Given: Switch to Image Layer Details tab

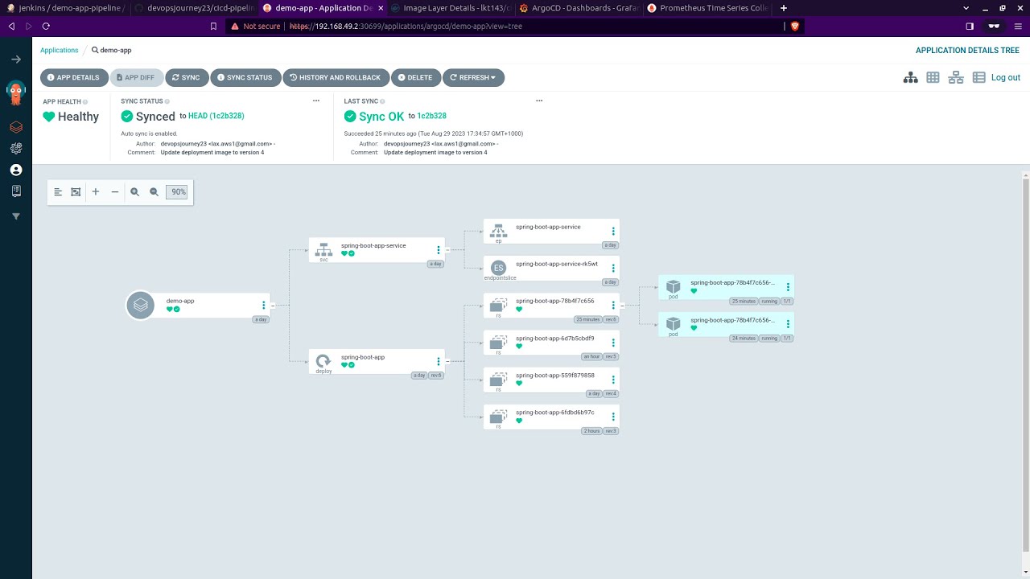Looking at the screenshot, I should click(x=450, y=8).
